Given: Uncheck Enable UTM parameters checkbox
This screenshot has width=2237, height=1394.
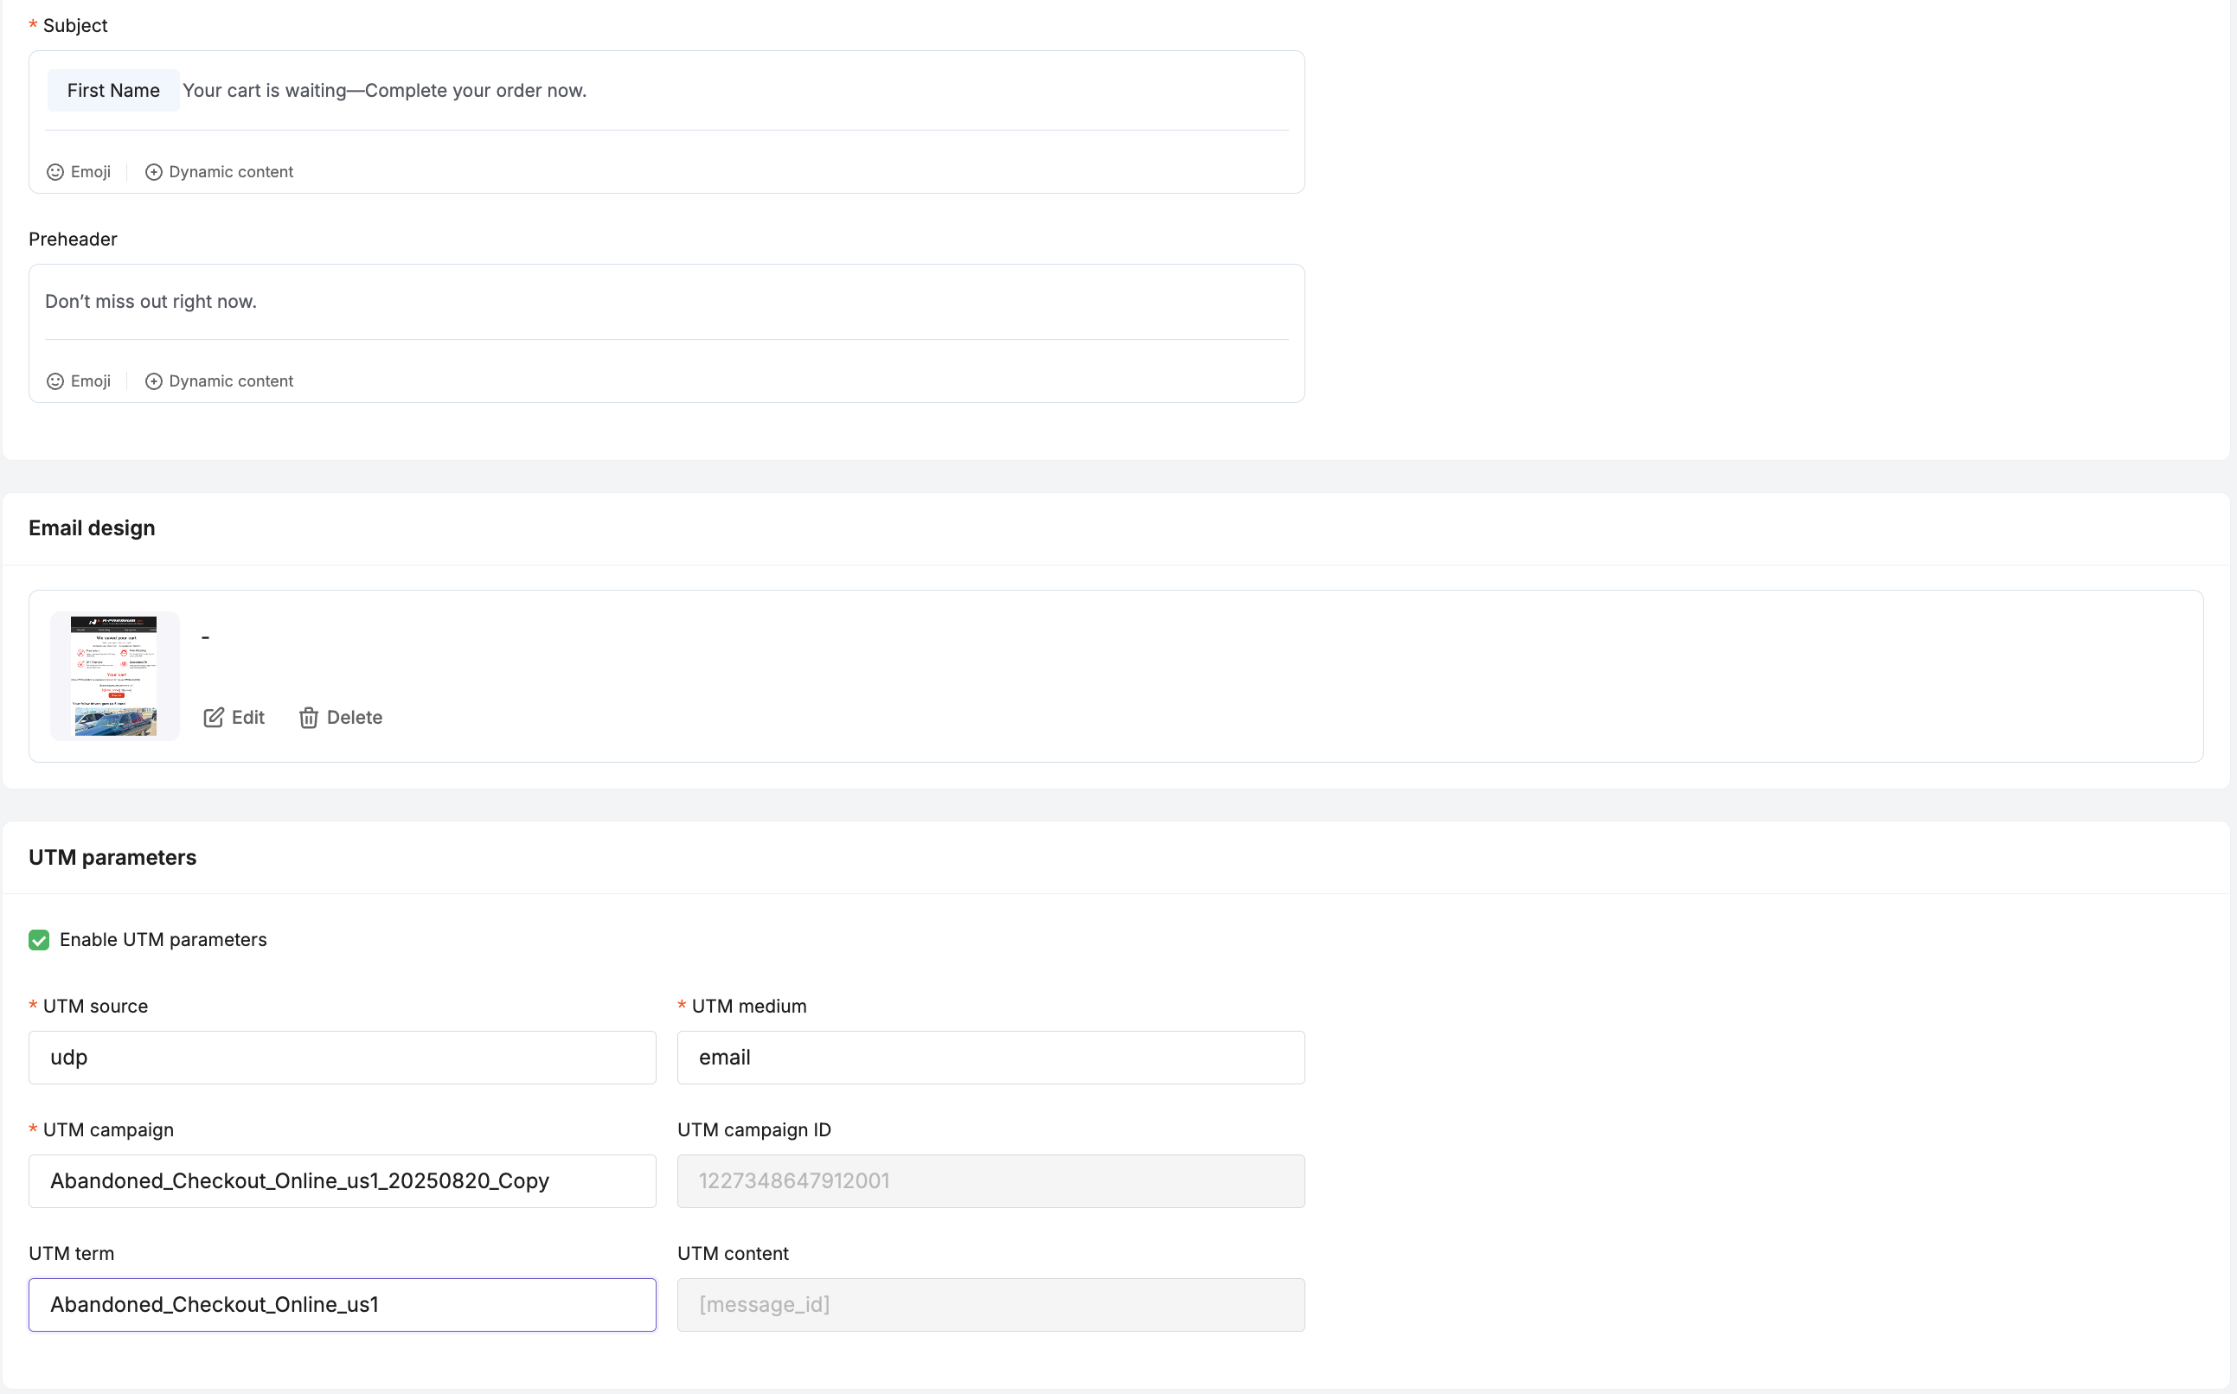Looking at the screenshot, I should [39, 939].
